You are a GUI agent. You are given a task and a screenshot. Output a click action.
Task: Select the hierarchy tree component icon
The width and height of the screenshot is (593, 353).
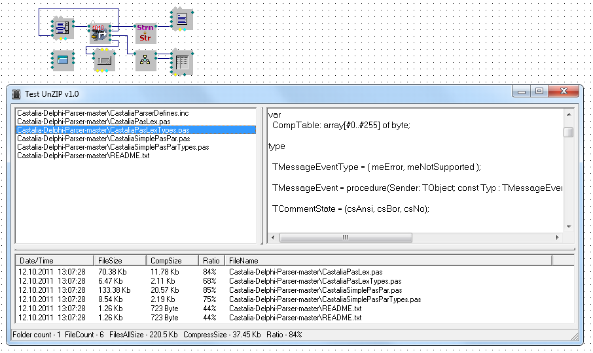(145, 61)
